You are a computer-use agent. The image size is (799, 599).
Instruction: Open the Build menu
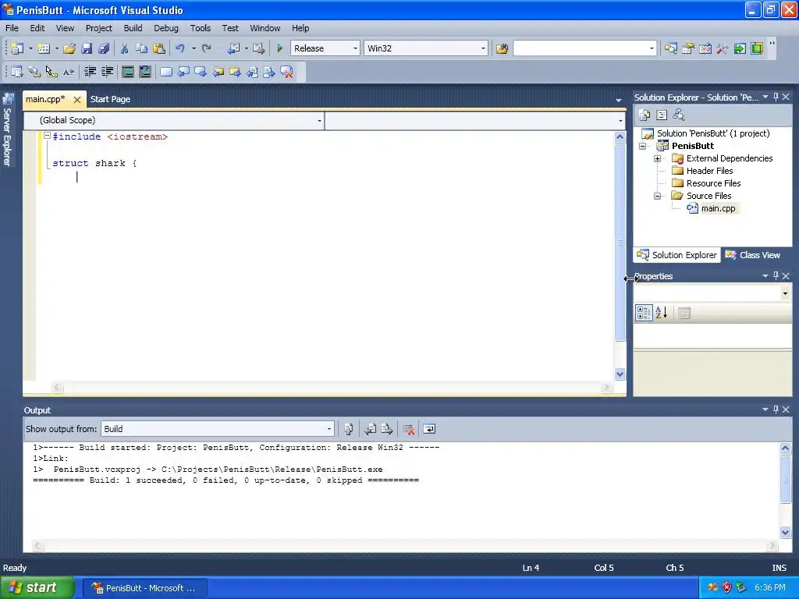133,28
